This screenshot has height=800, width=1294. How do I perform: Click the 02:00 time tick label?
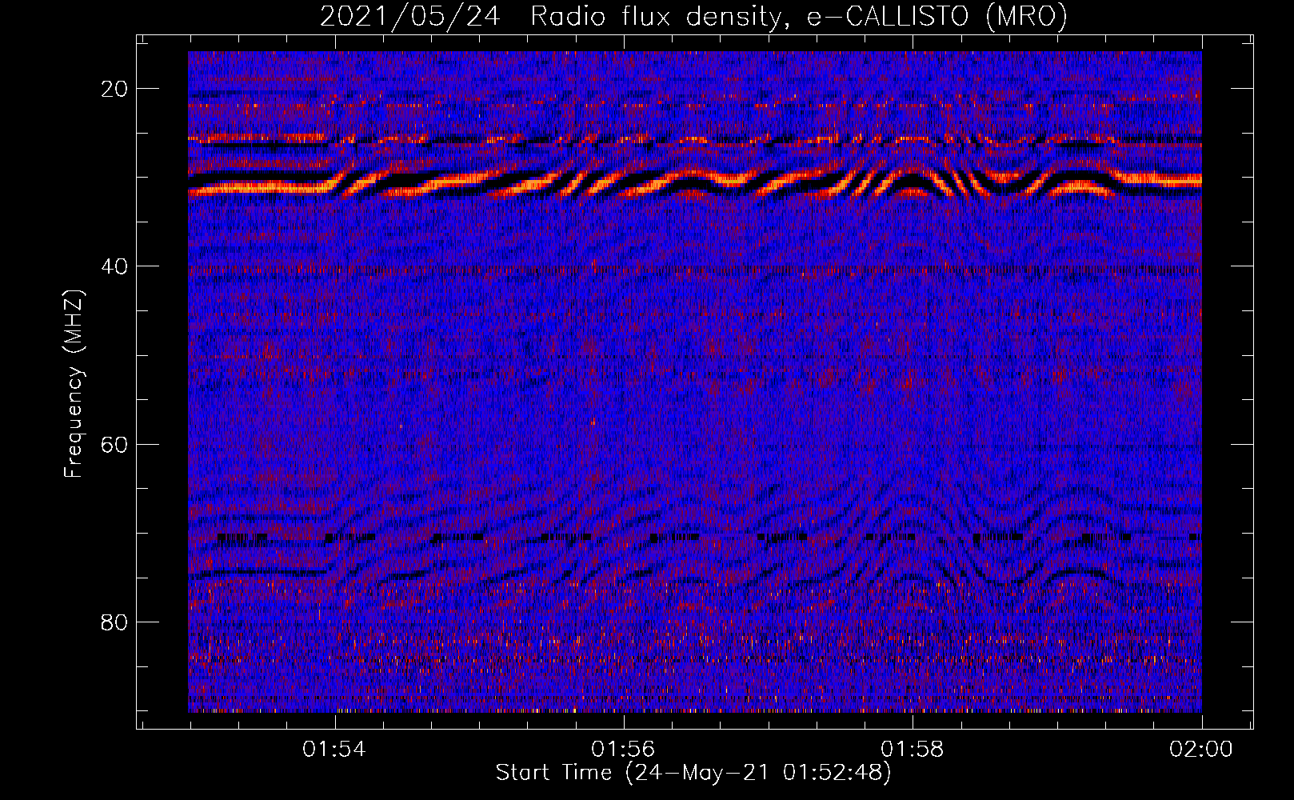(x=1201, y=749)
